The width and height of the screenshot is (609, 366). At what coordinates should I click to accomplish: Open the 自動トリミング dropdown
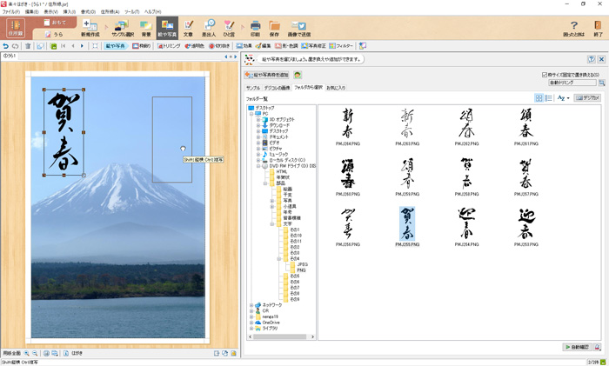[571, 83]
